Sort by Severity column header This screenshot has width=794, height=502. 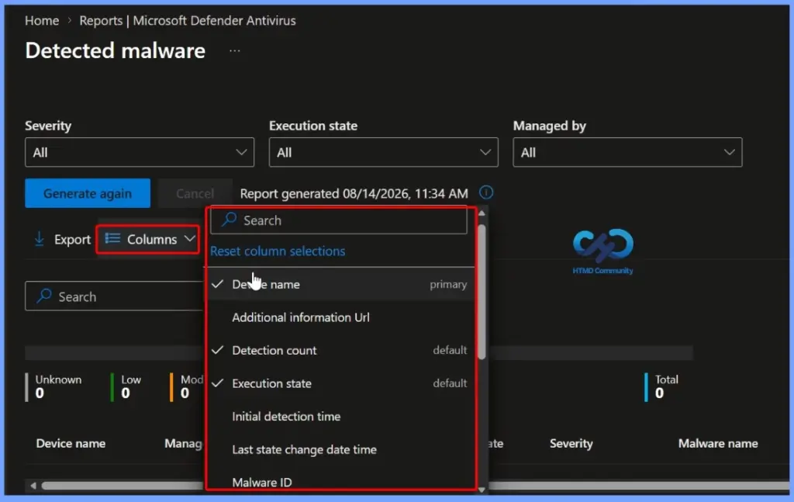(571, 443)
